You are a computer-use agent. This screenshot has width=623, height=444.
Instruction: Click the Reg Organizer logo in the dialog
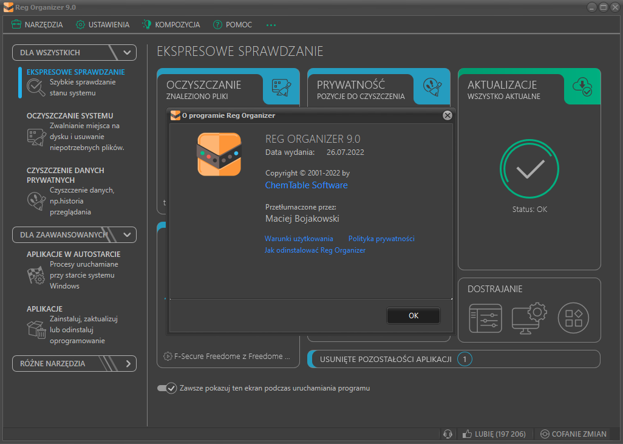219,154
